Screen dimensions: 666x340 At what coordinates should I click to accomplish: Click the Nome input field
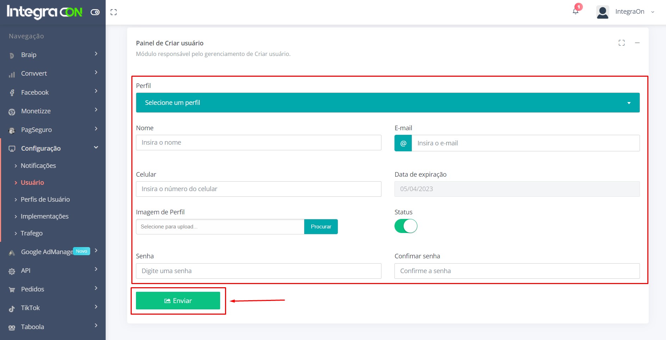click(259, 143)
